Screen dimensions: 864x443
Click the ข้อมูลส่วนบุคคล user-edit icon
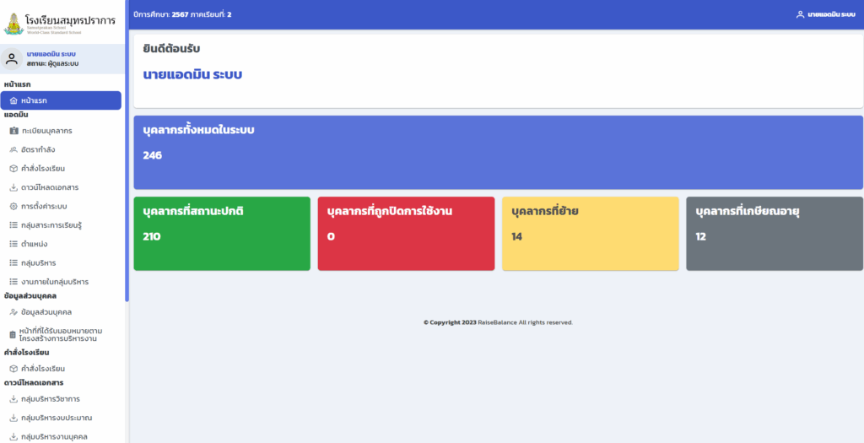click(13, 312)
